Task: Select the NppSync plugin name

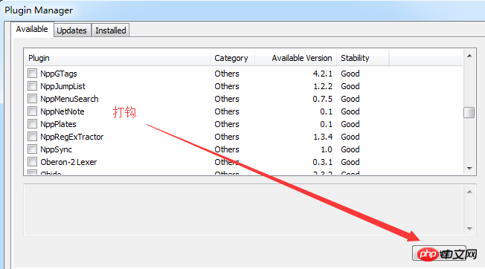Action: coord(56,149)
